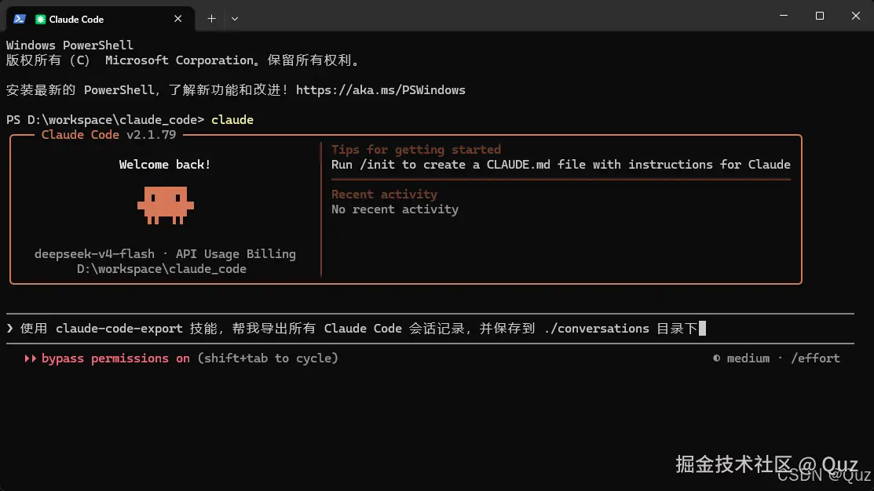Click the /effort command hint
Screen dimensions: 874x491
tap(815, 358)
